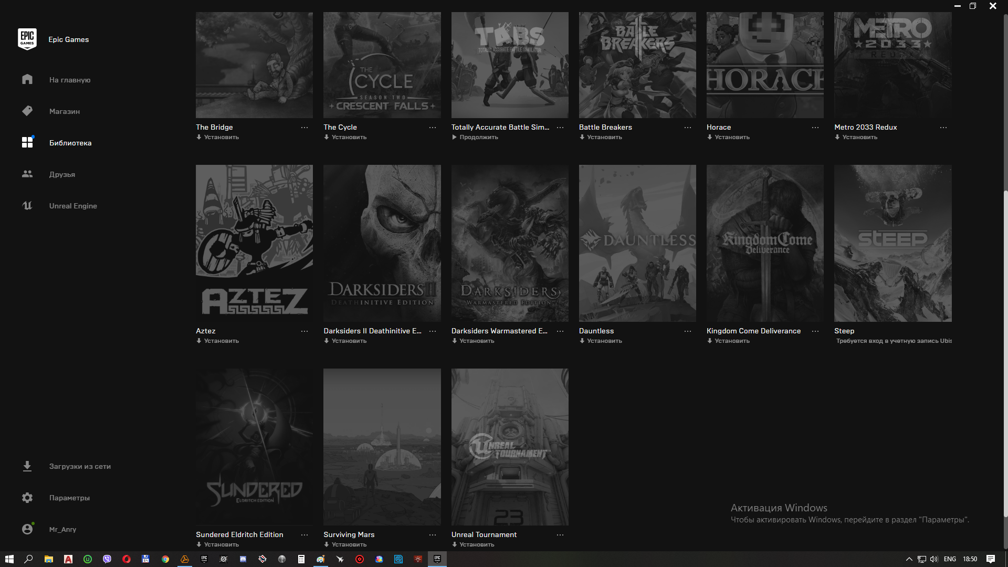Open options menu for Sundered Eldritch Edition
Viewport: 1008px width, 567px height.
(304, 535)
